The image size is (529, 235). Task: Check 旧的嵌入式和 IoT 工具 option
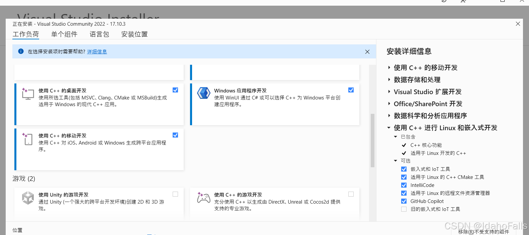tap(404, 209)
